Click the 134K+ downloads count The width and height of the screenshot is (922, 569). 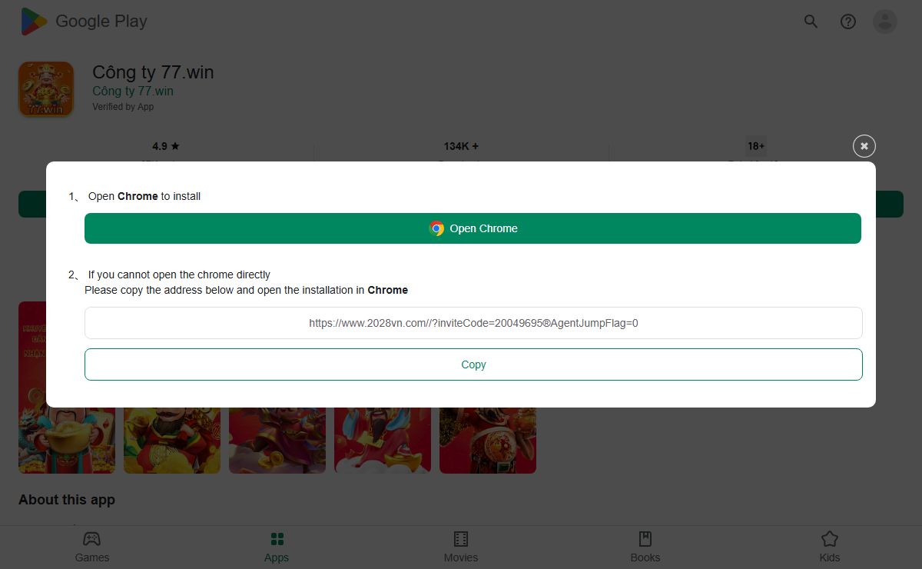point(461,146)
